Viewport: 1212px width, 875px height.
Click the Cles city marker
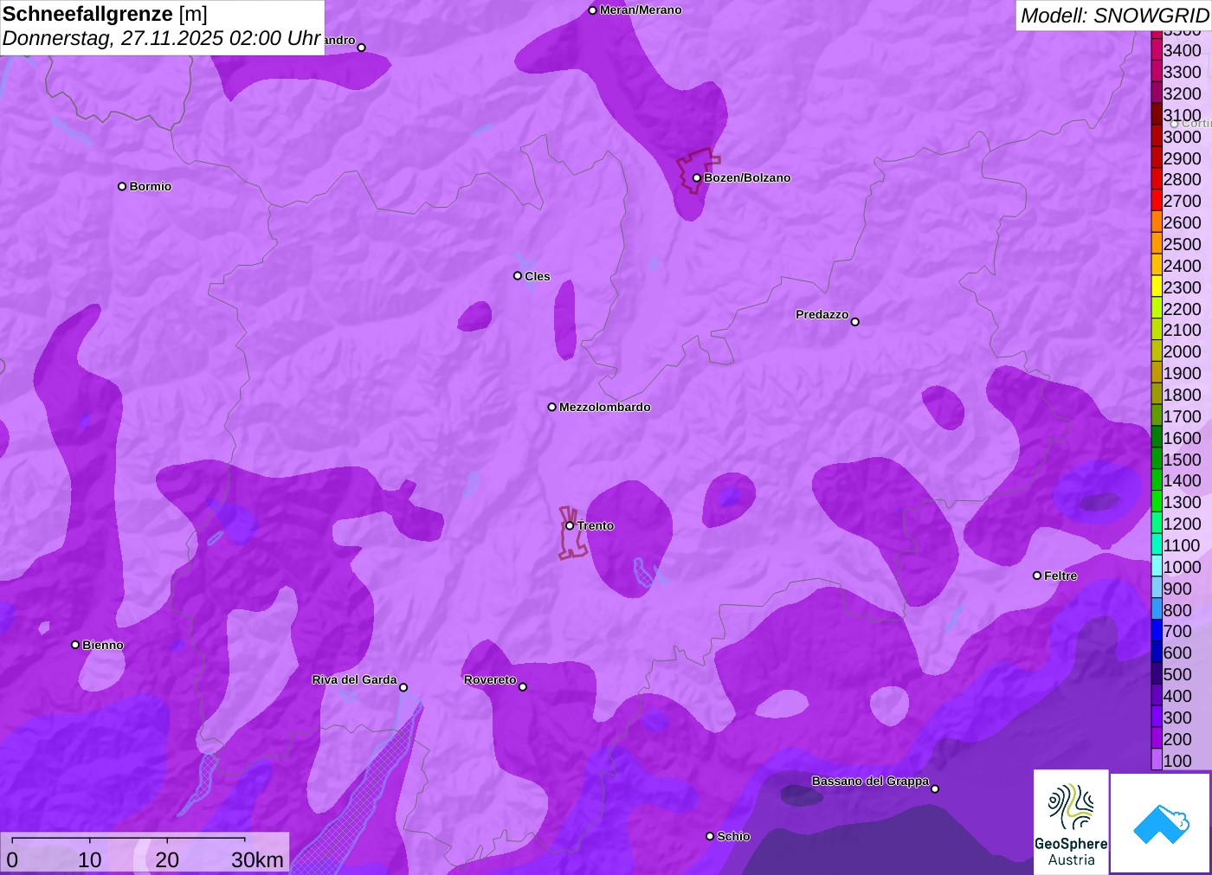coord(518,276)
